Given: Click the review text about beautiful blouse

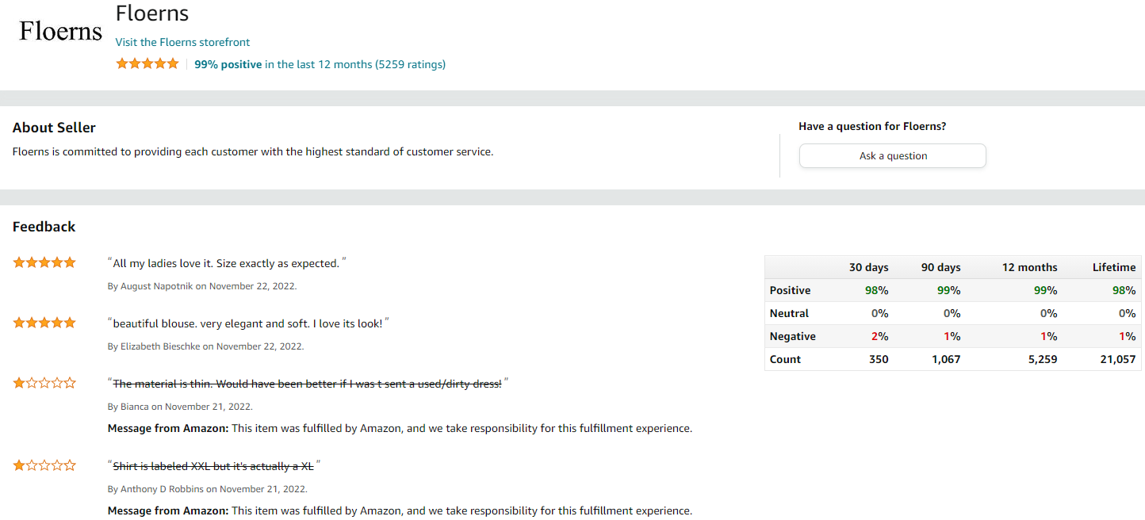Looking at the screenshot, I should [247, 323].
